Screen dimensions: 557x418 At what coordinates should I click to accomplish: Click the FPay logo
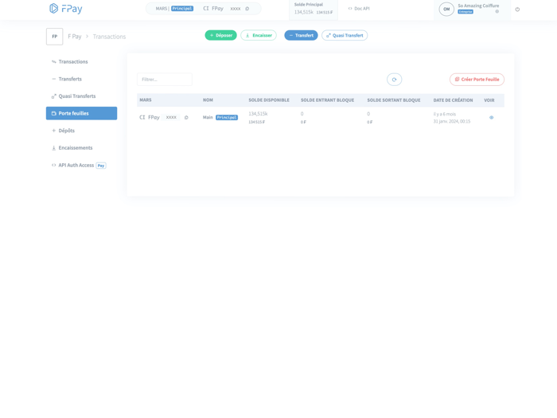(66, 9)
